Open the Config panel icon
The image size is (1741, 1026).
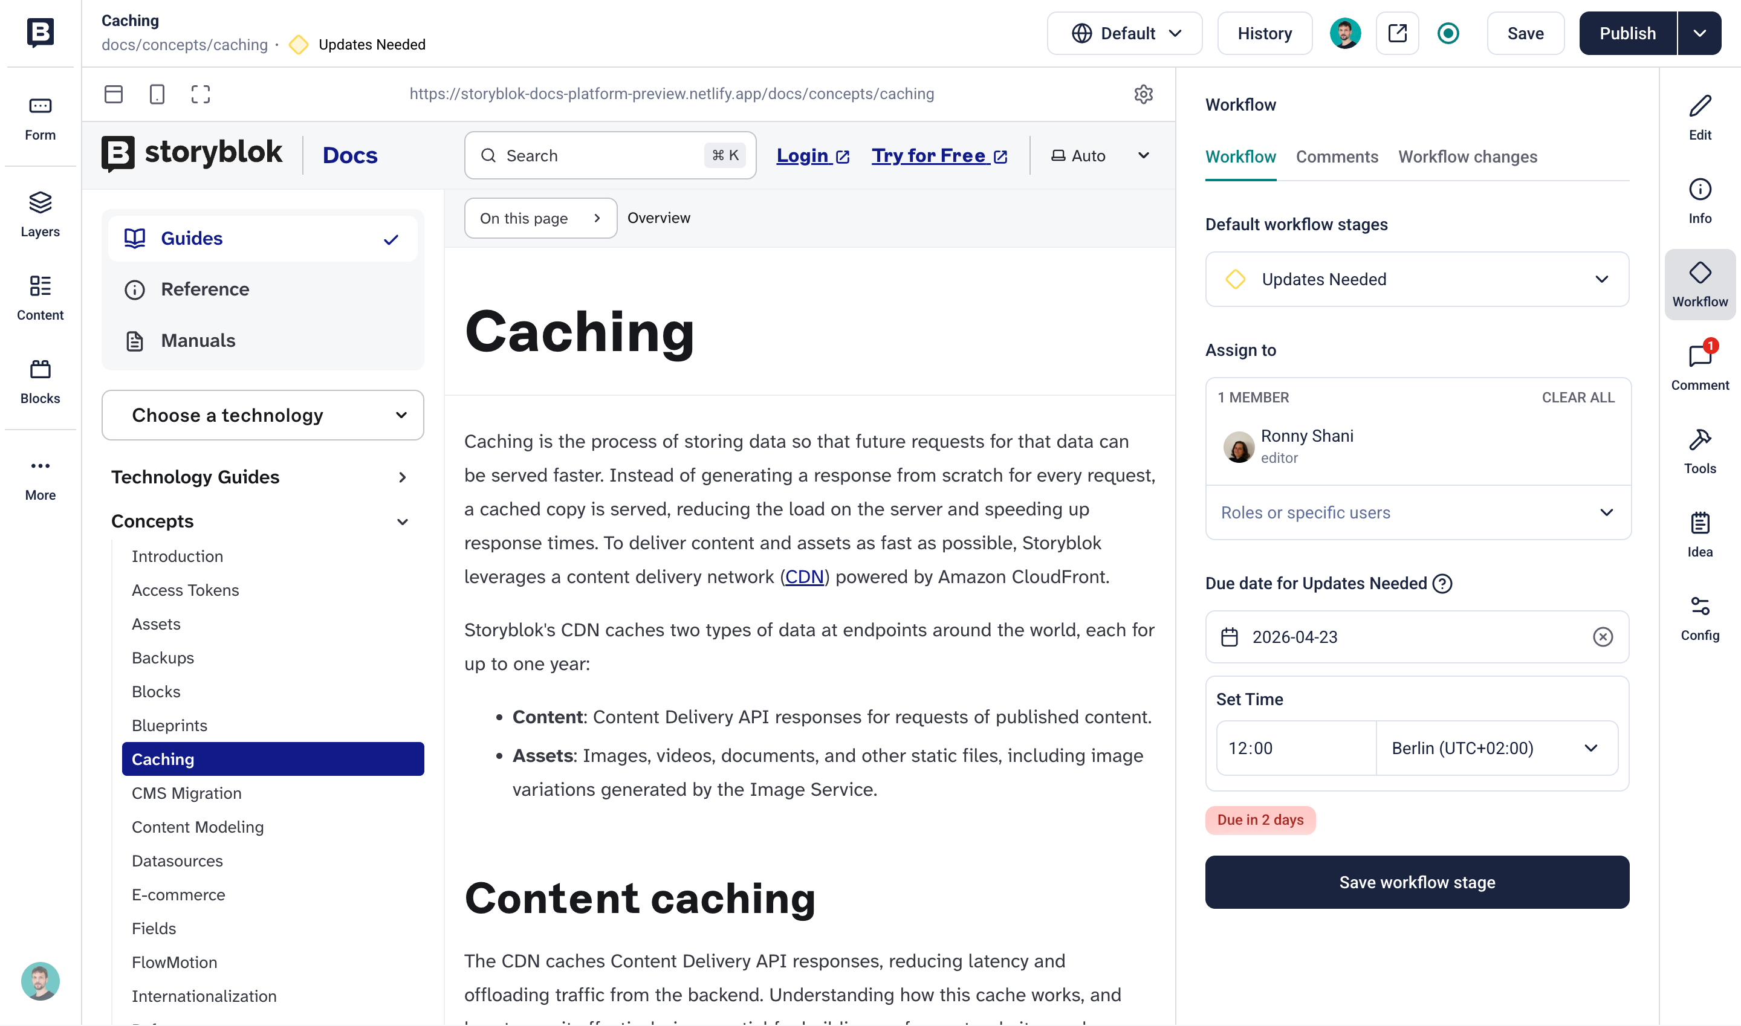(x=1699, y=618)
